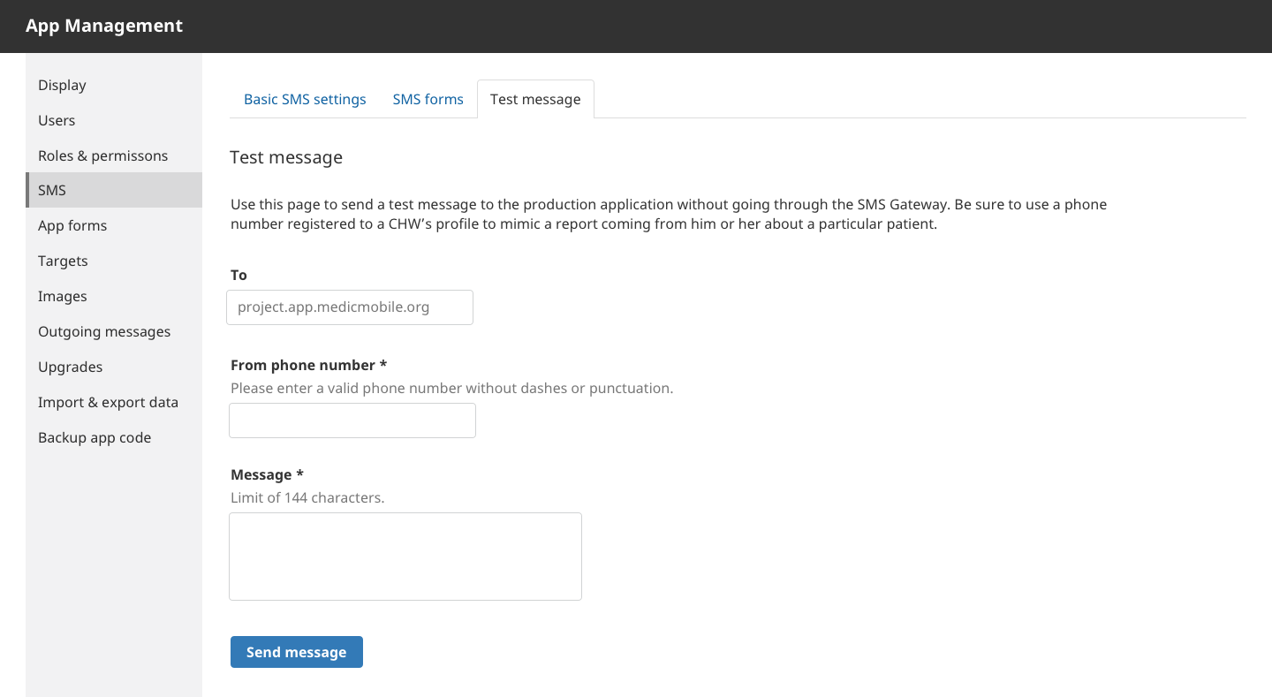Open App forms section
Screen dimensions: 1272x697
(x=114, y=225)
